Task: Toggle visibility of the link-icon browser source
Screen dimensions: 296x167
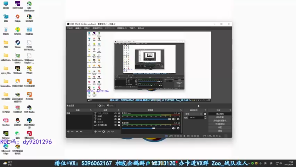Action: point(115,122)
